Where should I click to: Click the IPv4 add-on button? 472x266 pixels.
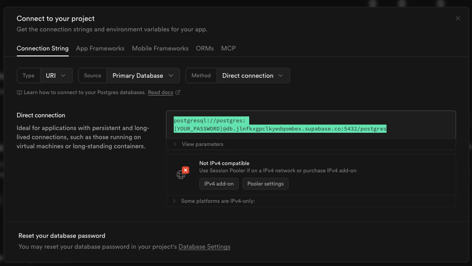[x=219, y=184]
